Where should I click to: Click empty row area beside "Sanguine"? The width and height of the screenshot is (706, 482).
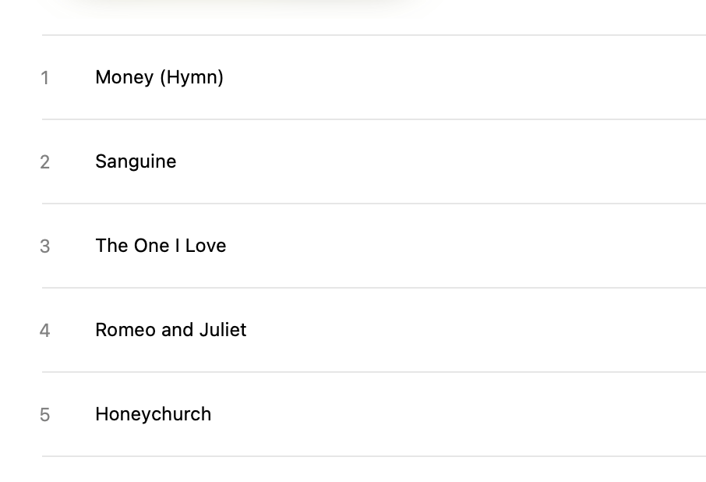(468, 161)
